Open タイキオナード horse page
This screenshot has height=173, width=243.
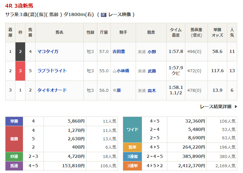point(52,90)
